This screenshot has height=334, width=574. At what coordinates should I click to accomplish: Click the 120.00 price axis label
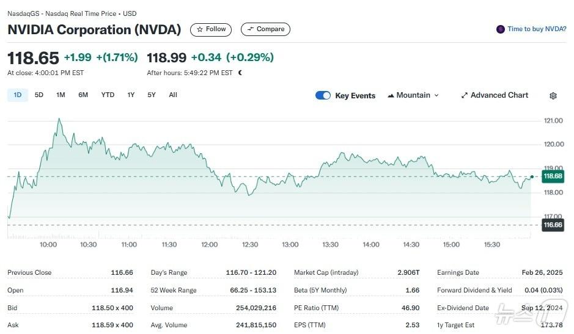coord(553,144)
